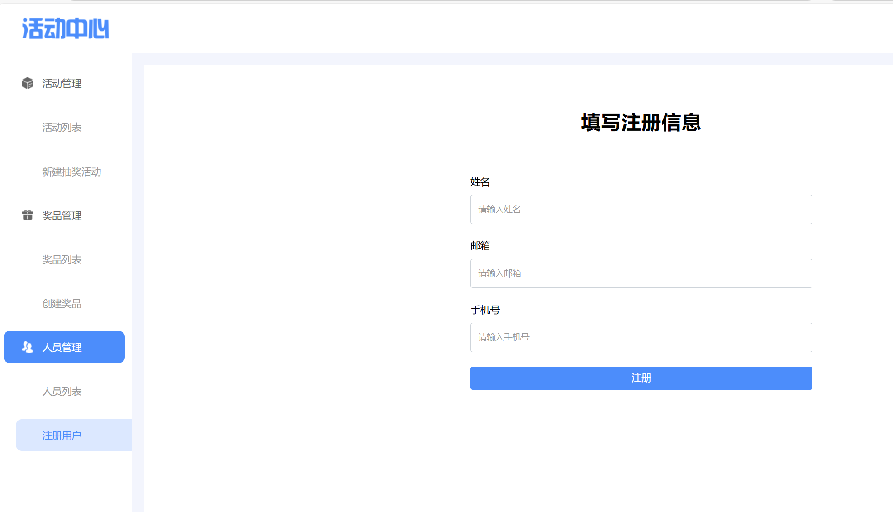893x512 pixels.
Task: Click the 手机号 field label
Action: click(485, 310)
